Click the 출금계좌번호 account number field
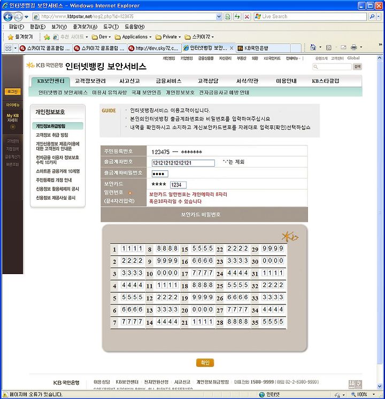Image resolution: width=385 pixels, height=399 pixels. coord(183,163)
